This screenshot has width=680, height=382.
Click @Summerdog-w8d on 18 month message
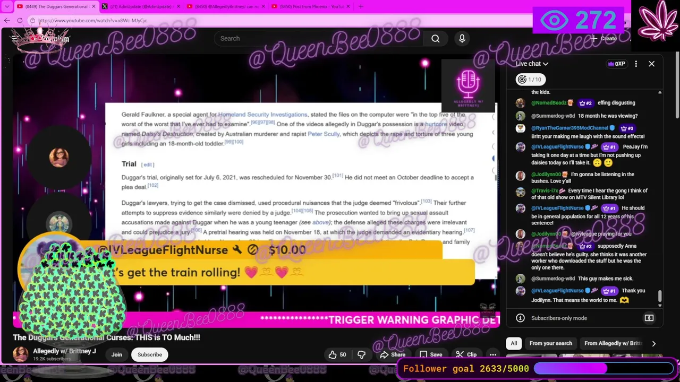click(553, 116)
